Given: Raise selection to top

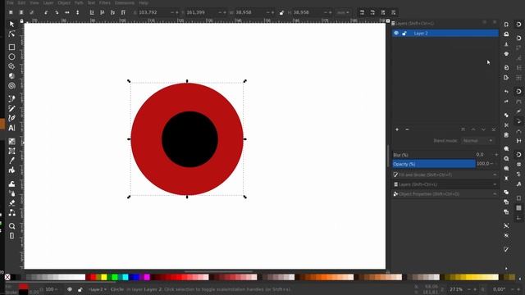Looking at the screenshot, I should (123, 12).
